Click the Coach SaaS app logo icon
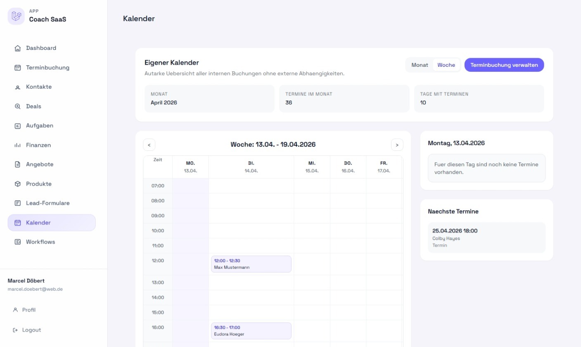This screenshot has height=347, width=581. click(x=16, y=16)
